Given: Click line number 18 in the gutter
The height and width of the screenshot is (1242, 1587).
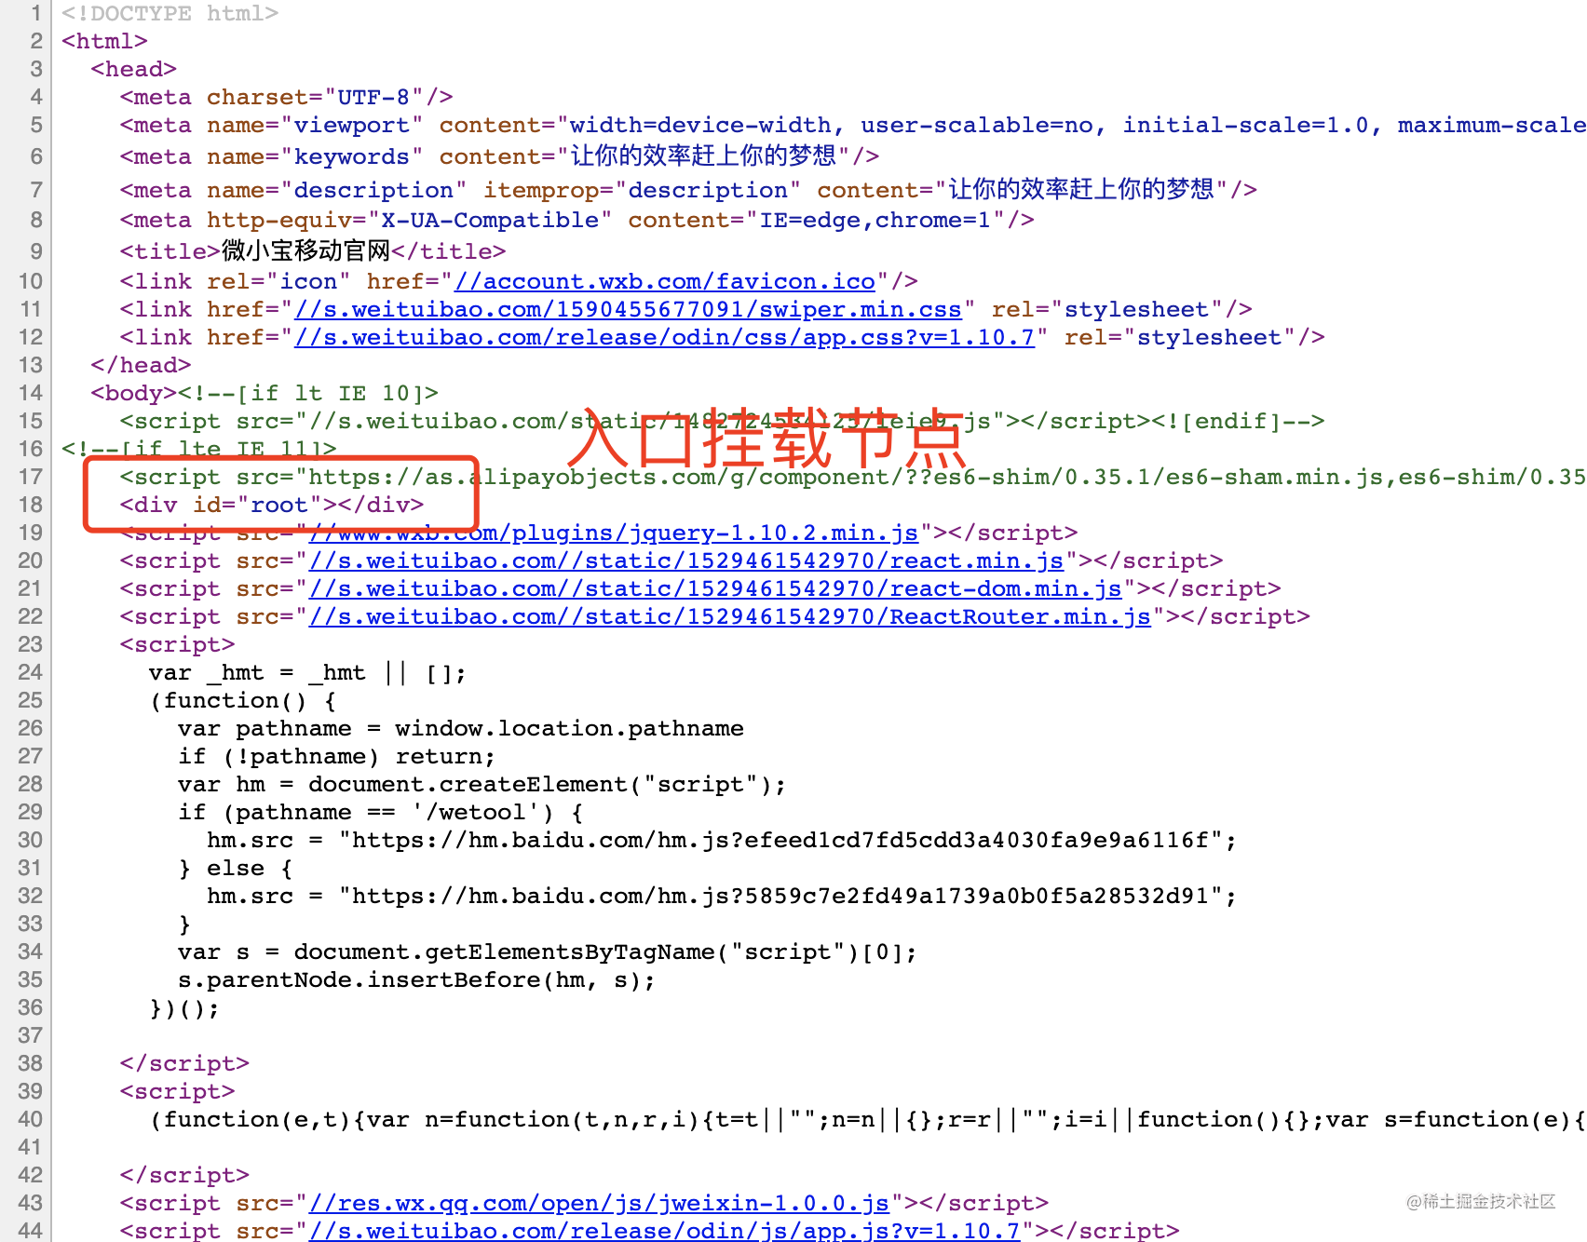Looking at the screenshot, I should pos(31,505).
